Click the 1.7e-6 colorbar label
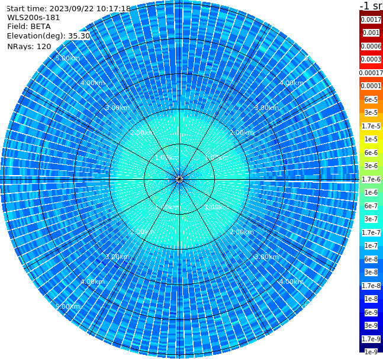383x359 pixels. 371,179
